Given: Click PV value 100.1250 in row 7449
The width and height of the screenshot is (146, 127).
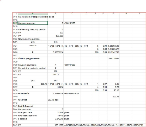Looking at the screenshot, I should (x=59, y=125).
